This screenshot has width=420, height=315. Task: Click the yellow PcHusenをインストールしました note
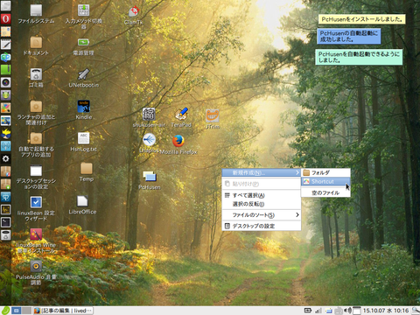pos(361,19)
